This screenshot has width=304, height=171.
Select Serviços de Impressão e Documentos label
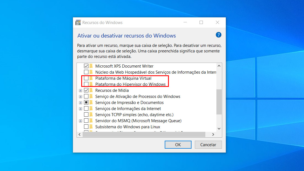point(129,103)
